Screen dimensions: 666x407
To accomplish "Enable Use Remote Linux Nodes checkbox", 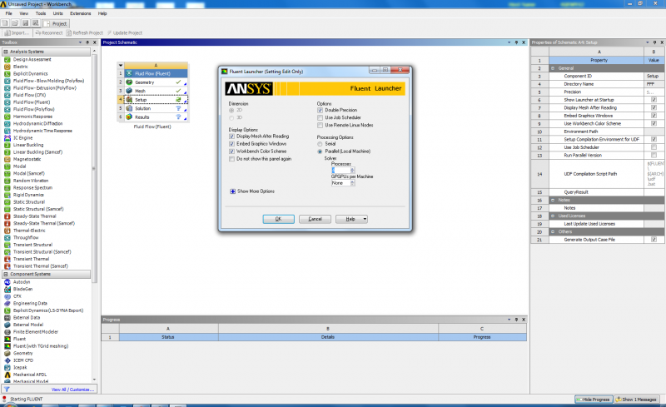I will 321,126.
